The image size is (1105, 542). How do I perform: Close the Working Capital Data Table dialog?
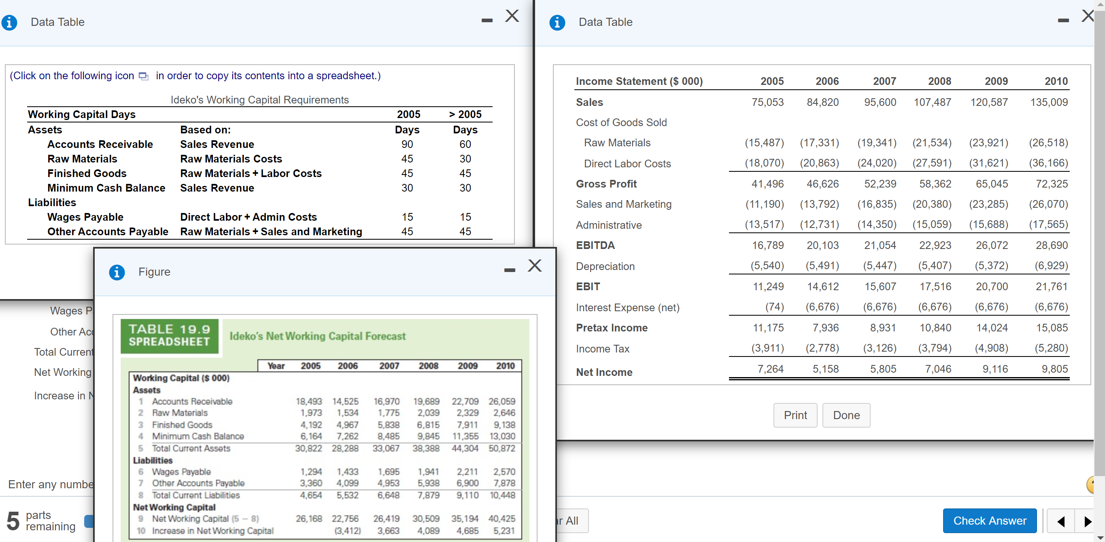pyautogui.click(x=512, y=16)
